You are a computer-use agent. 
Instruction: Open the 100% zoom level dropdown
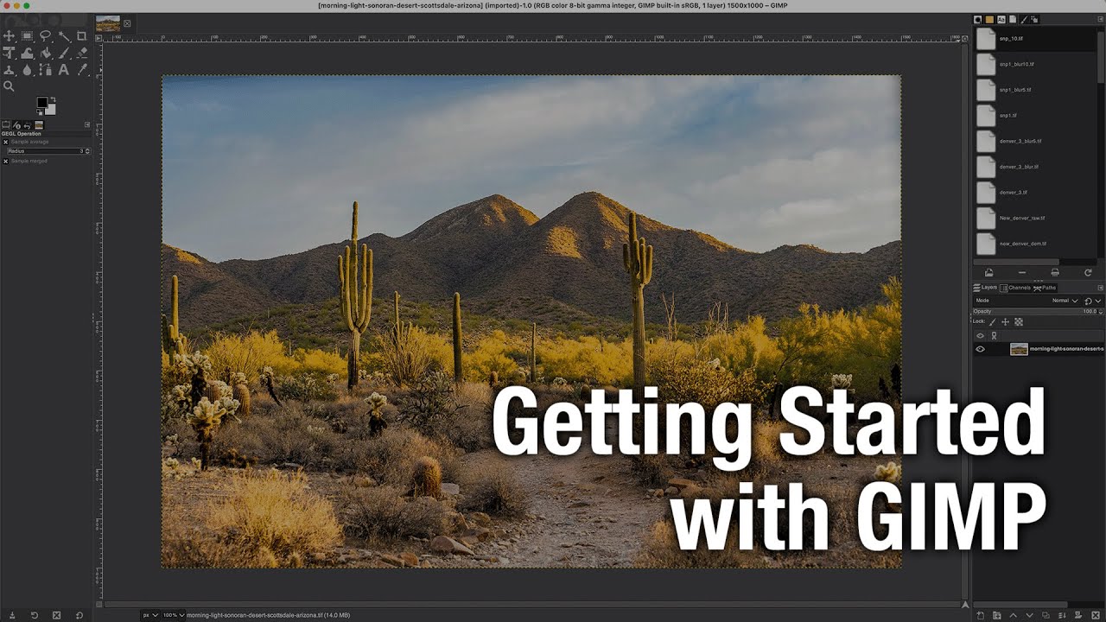coord(173,615)
